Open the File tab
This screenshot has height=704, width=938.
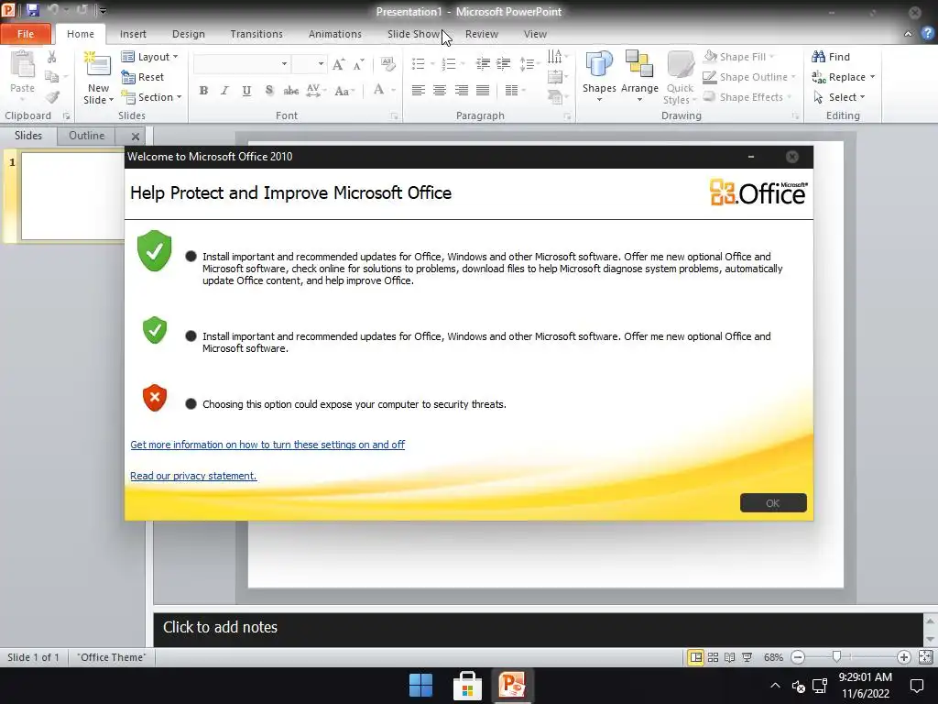pyautogui.click(x=26, y=34)
